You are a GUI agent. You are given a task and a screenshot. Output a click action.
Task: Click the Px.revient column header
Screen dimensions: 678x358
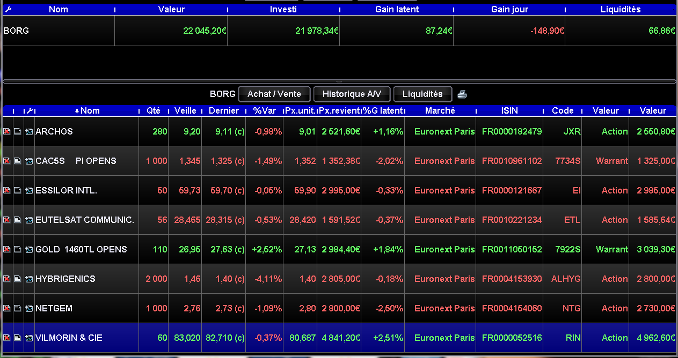point(339,110)
